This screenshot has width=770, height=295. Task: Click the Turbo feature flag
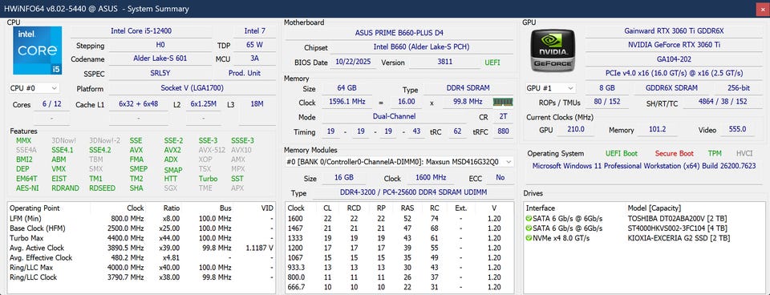[208, 179]
